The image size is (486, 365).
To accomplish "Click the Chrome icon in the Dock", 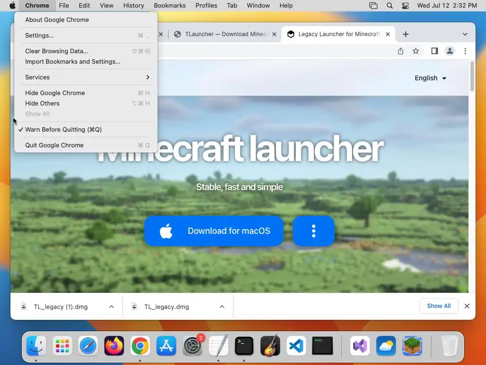I will click(140, 346).
